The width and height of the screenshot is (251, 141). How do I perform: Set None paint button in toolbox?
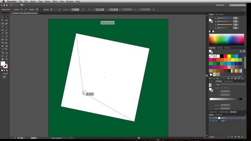tap(7, 70)
